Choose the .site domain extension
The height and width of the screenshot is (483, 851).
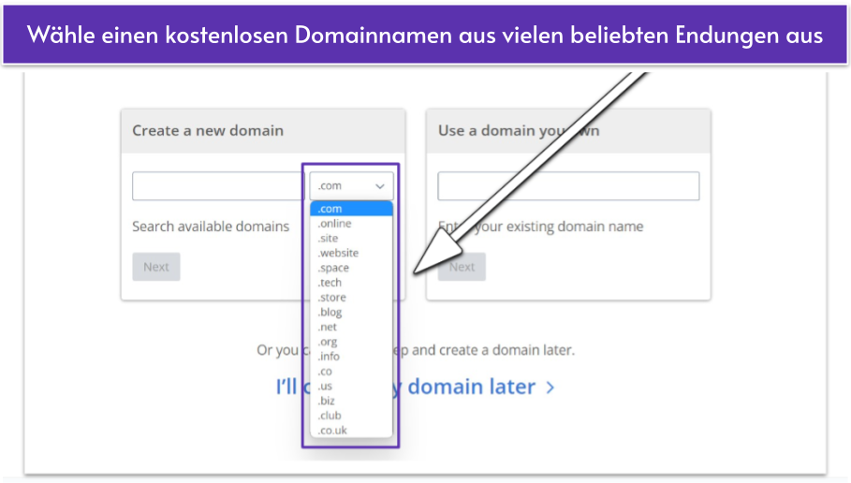point(351,239)
